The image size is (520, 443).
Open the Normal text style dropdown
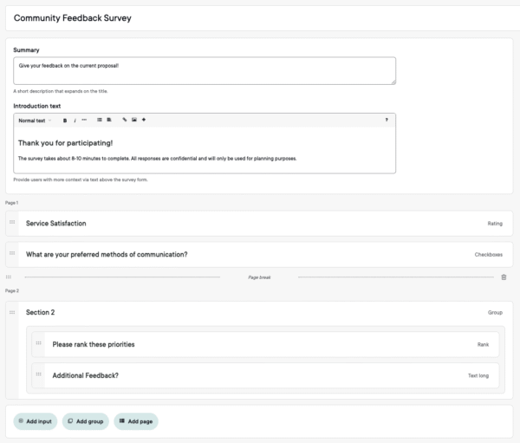(35, 121)
